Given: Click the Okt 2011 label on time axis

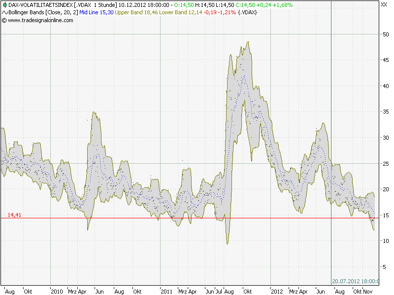Looking at the screenshot, I should pyautogui.click(x=247, y=292).
